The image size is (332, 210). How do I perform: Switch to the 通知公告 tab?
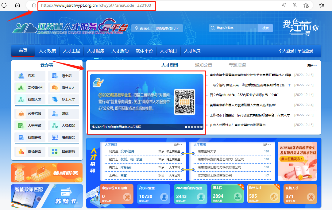pyautogui.click(x=203, y=65)
